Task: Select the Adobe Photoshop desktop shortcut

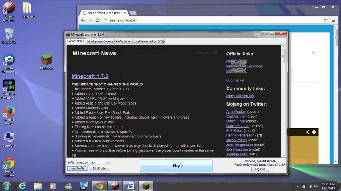Action: (x=9, y=64)
